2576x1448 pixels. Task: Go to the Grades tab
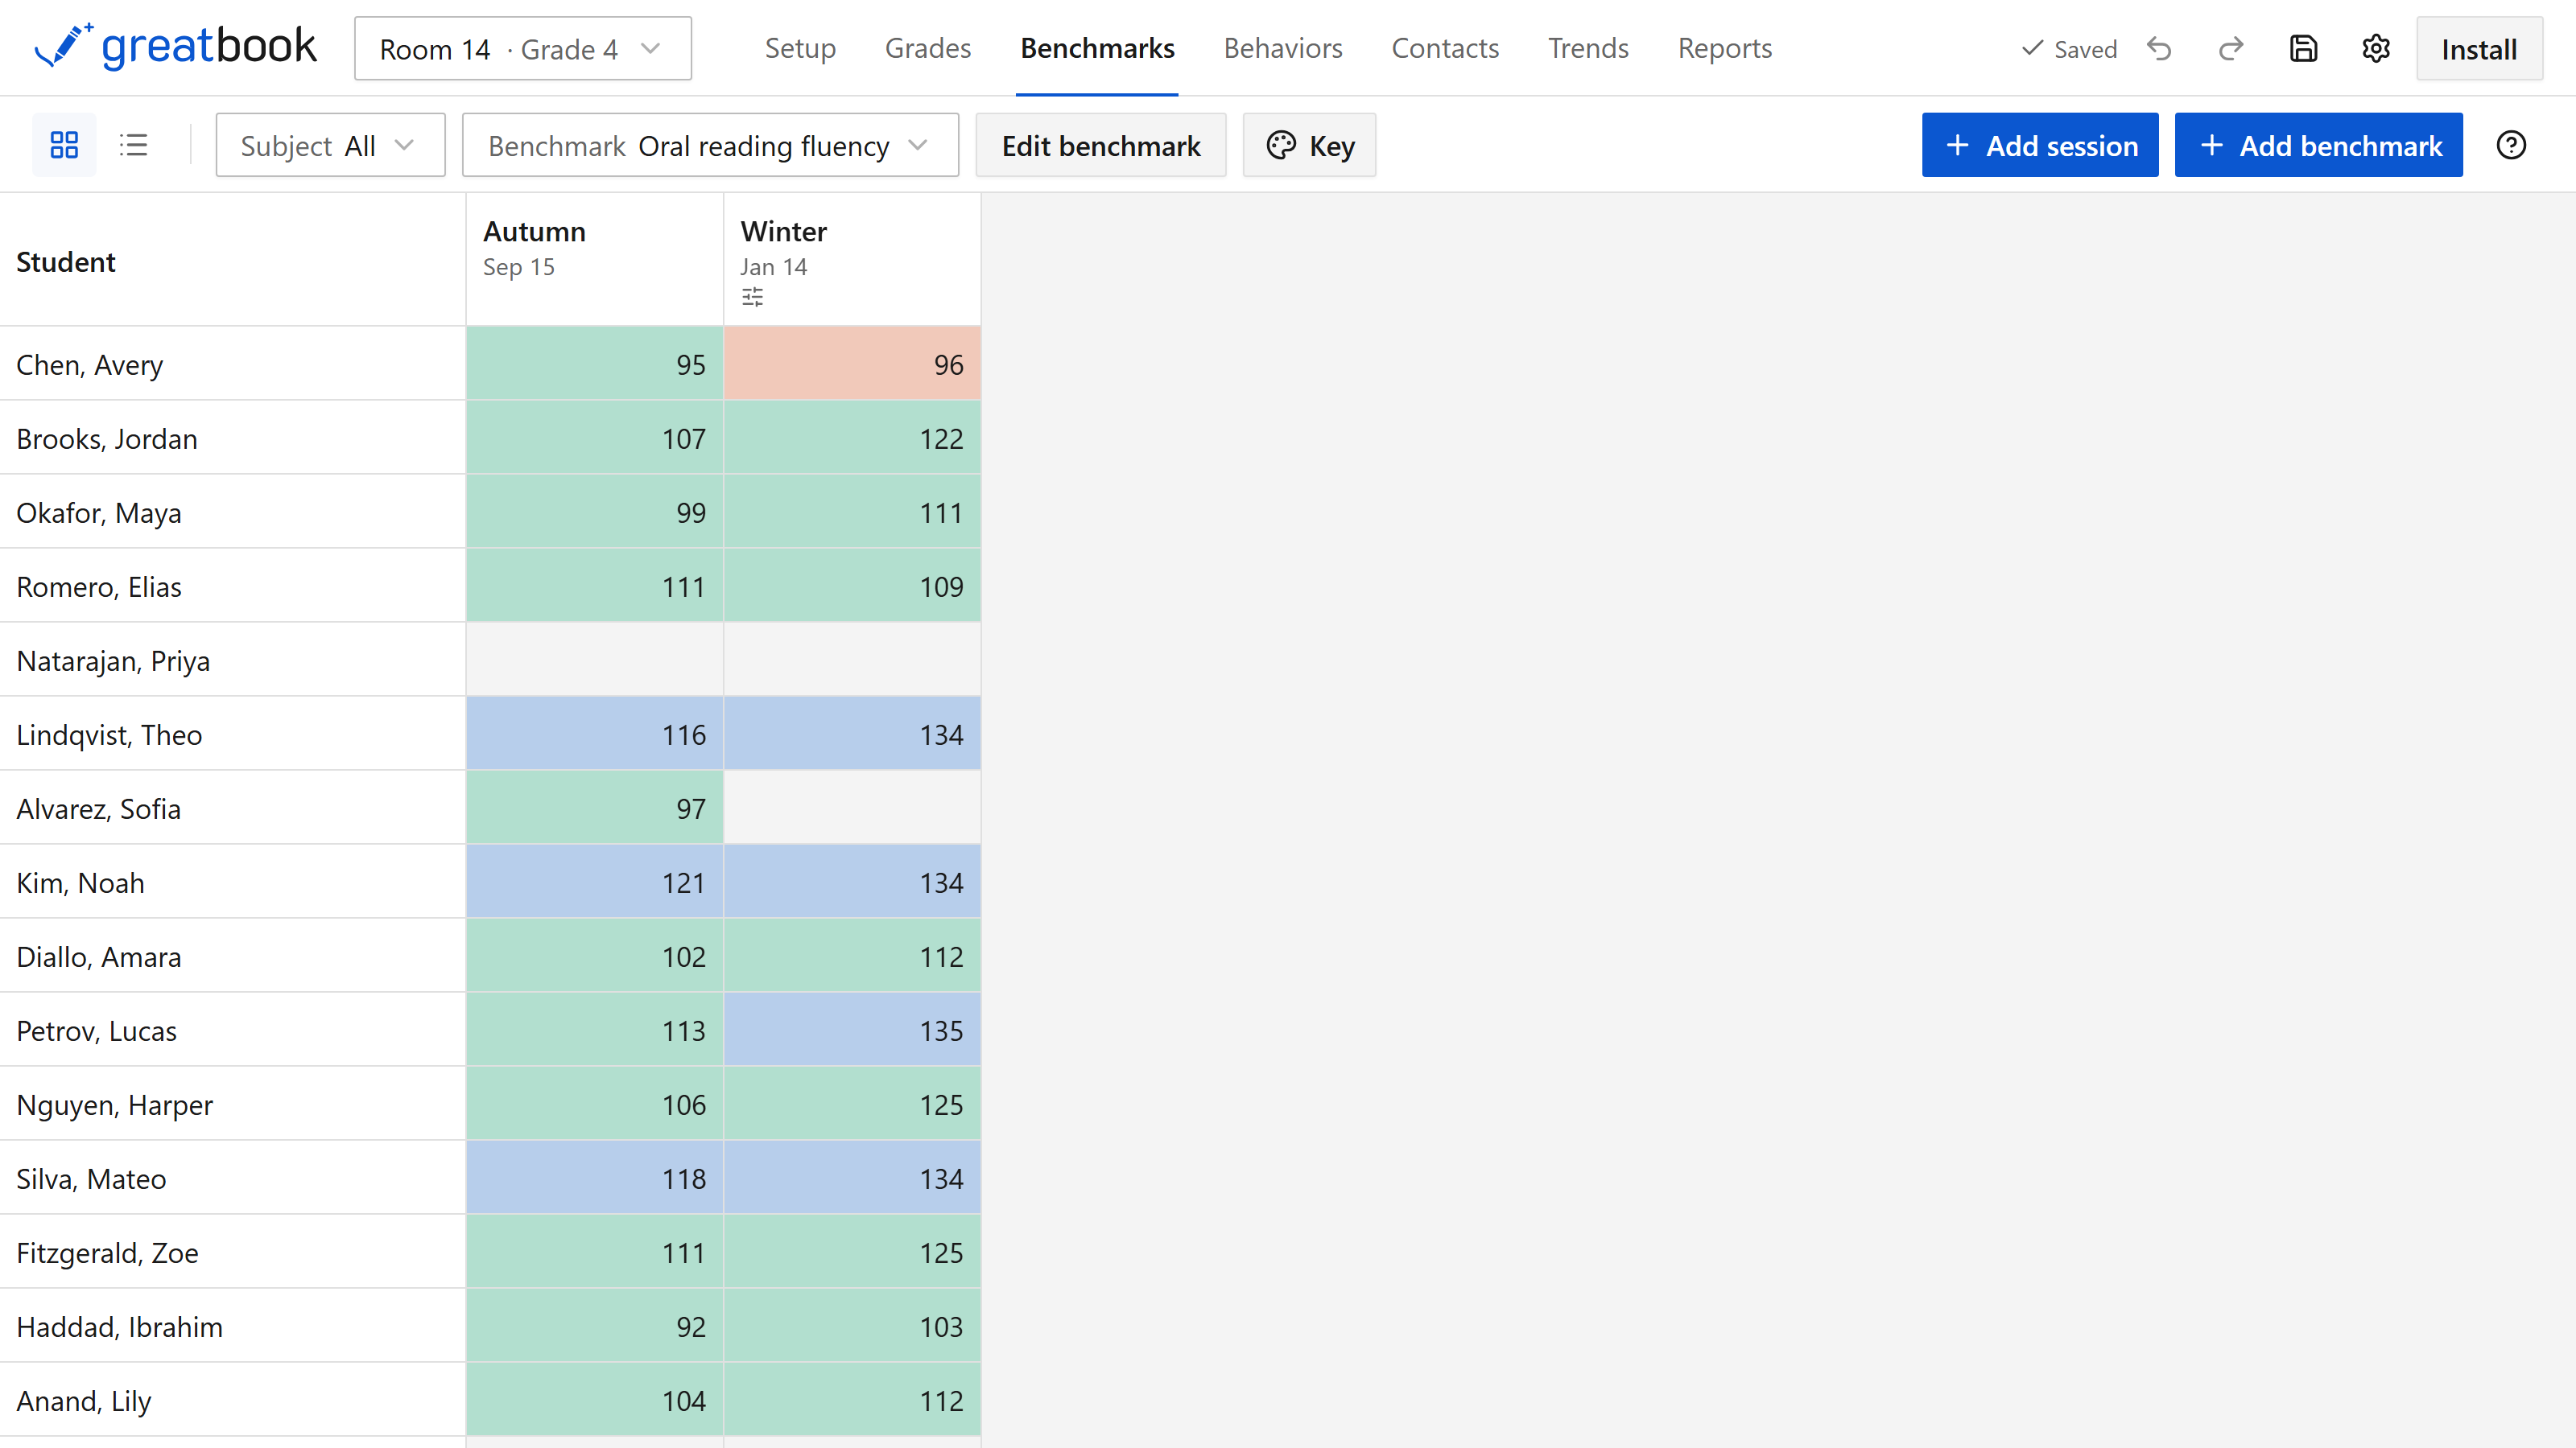(927, 48)
